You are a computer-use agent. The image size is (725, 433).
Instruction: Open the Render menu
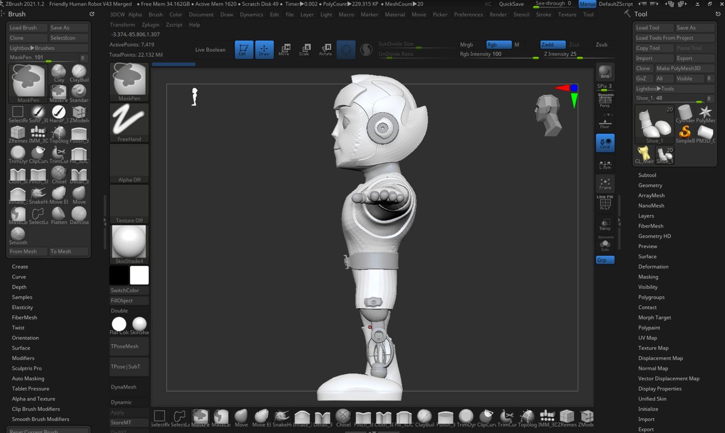point(498,14)
